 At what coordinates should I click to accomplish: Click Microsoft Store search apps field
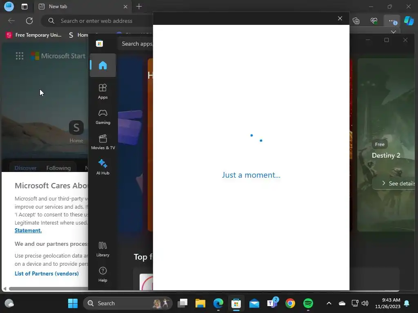(x=136, y=44)
